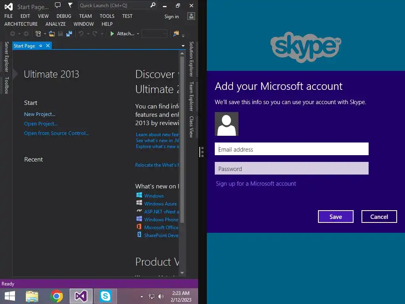The width and height of the screenshot is (405, 304).
Task: Click the Find in Files toolbar icon
Action: point(176,34)
